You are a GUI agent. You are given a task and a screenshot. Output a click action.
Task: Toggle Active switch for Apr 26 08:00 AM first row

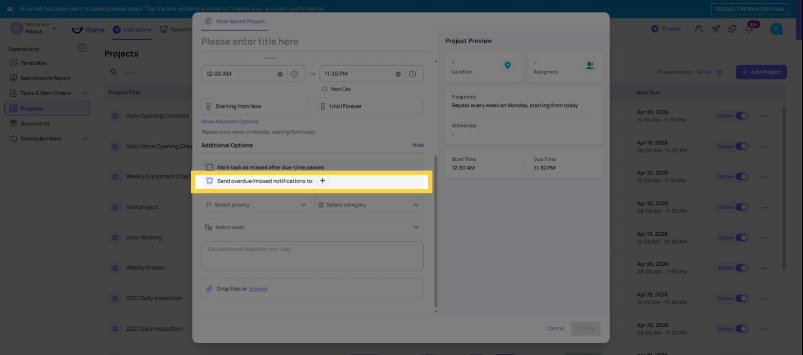[742, 207]
